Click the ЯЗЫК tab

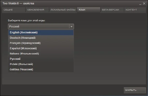click(89, 10)
